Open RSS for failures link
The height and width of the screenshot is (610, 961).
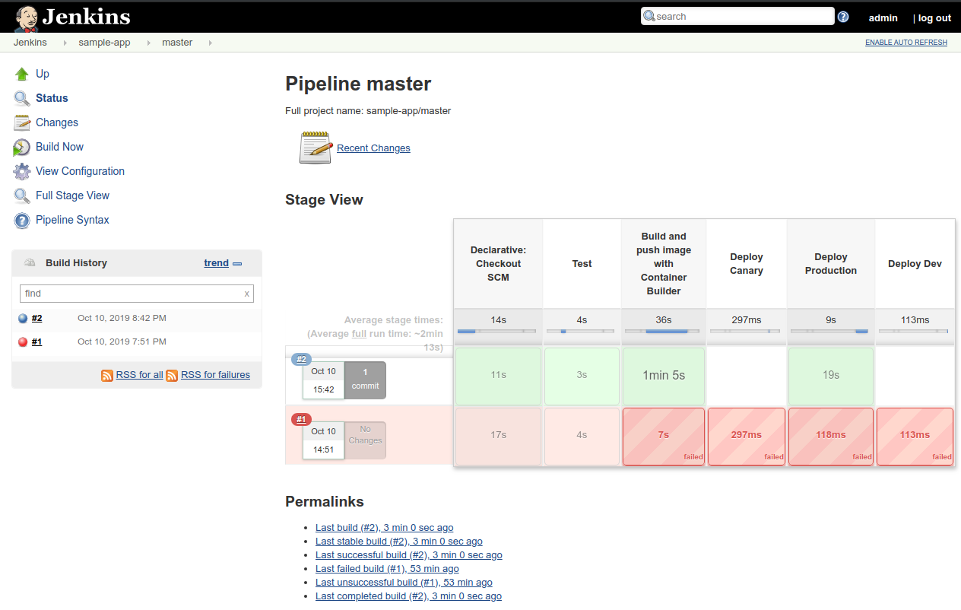[x=216, y=375]
